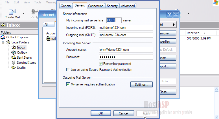Screen dimensions: 219x119
Task: Uncheck My server requires authentication
Action: (x=68, y=84)
